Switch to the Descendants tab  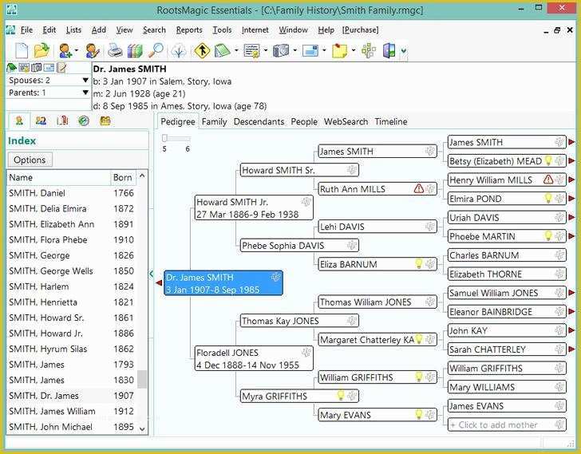coord(259,122)
